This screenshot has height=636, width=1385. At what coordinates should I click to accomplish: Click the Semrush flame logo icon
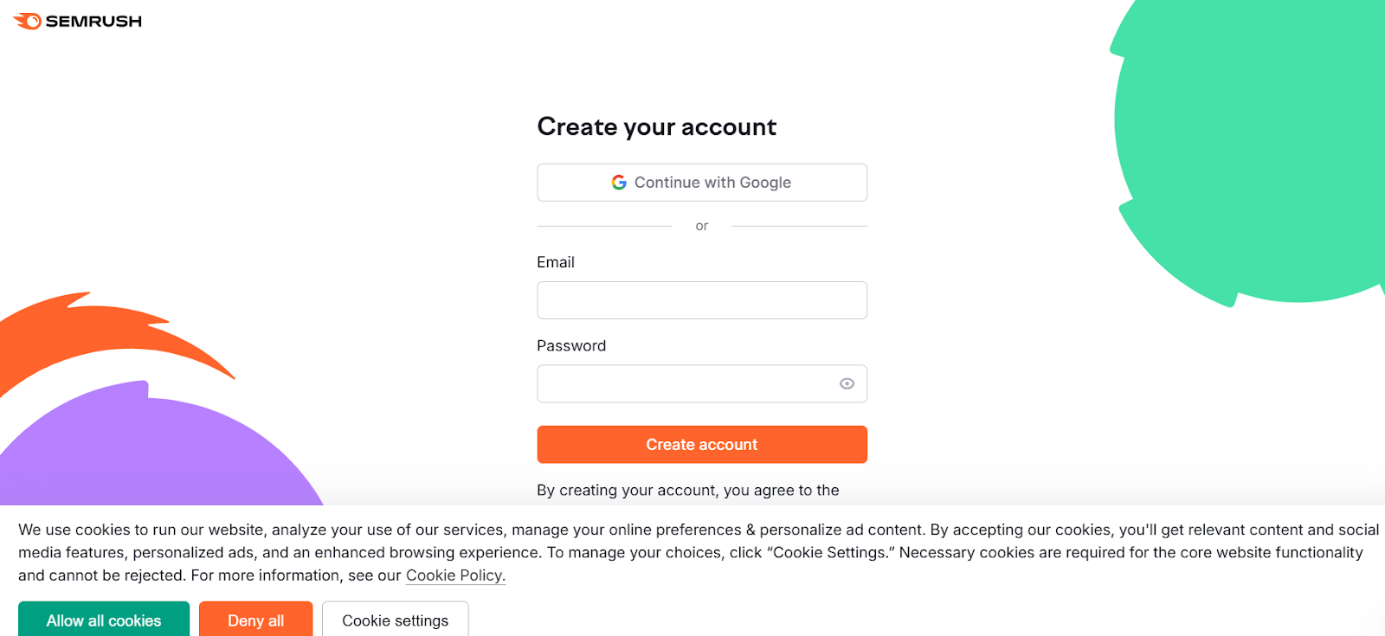[28, 21]
